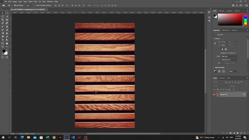The height and width of the screenshot is (140, 249).
Task: Select the Eraser tool
Action: 7,30
